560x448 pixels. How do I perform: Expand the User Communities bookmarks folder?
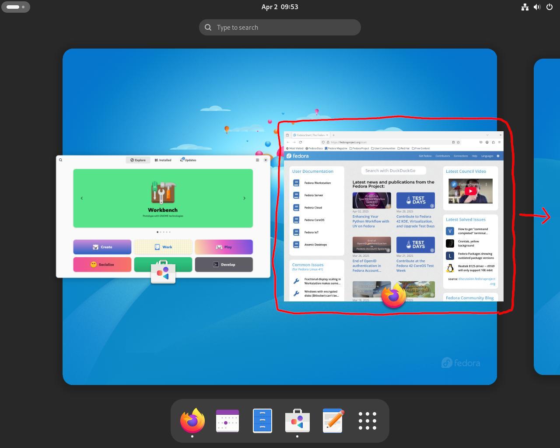383,148
